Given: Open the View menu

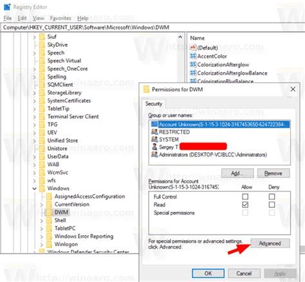Looking at the screenshot, I should point(38,18).
